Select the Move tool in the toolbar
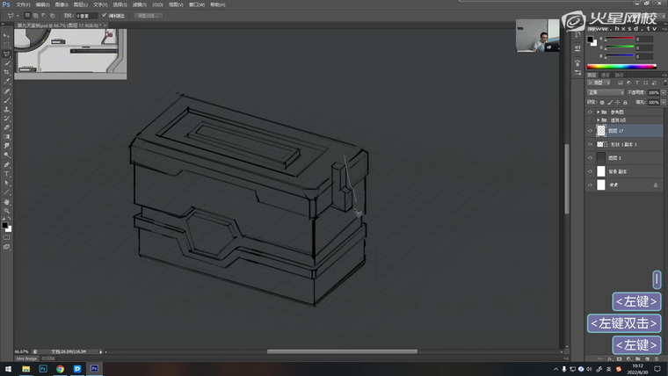668x376 pixels. pyautogui.click(x=6, y=35)
